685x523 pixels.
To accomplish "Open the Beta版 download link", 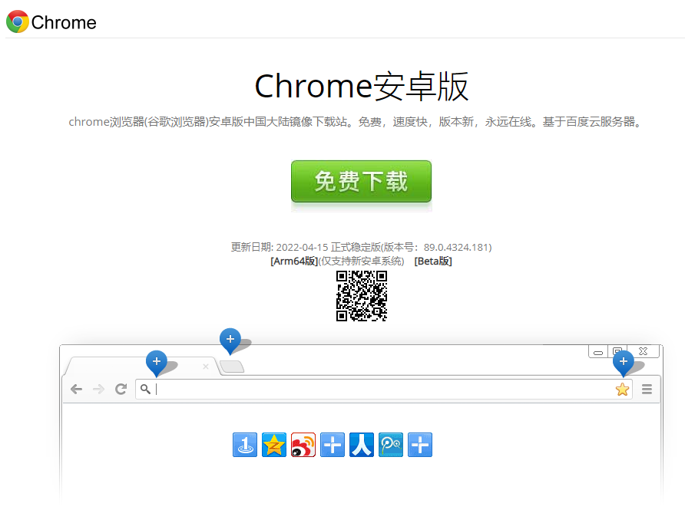I will click(433, 261).
